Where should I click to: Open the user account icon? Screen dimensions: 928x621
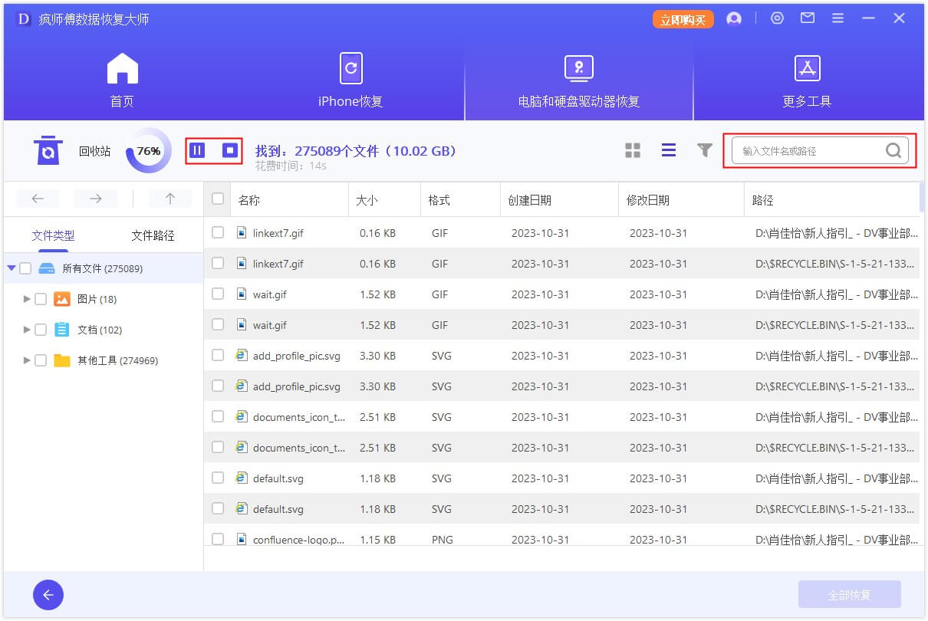pos(734,18)
